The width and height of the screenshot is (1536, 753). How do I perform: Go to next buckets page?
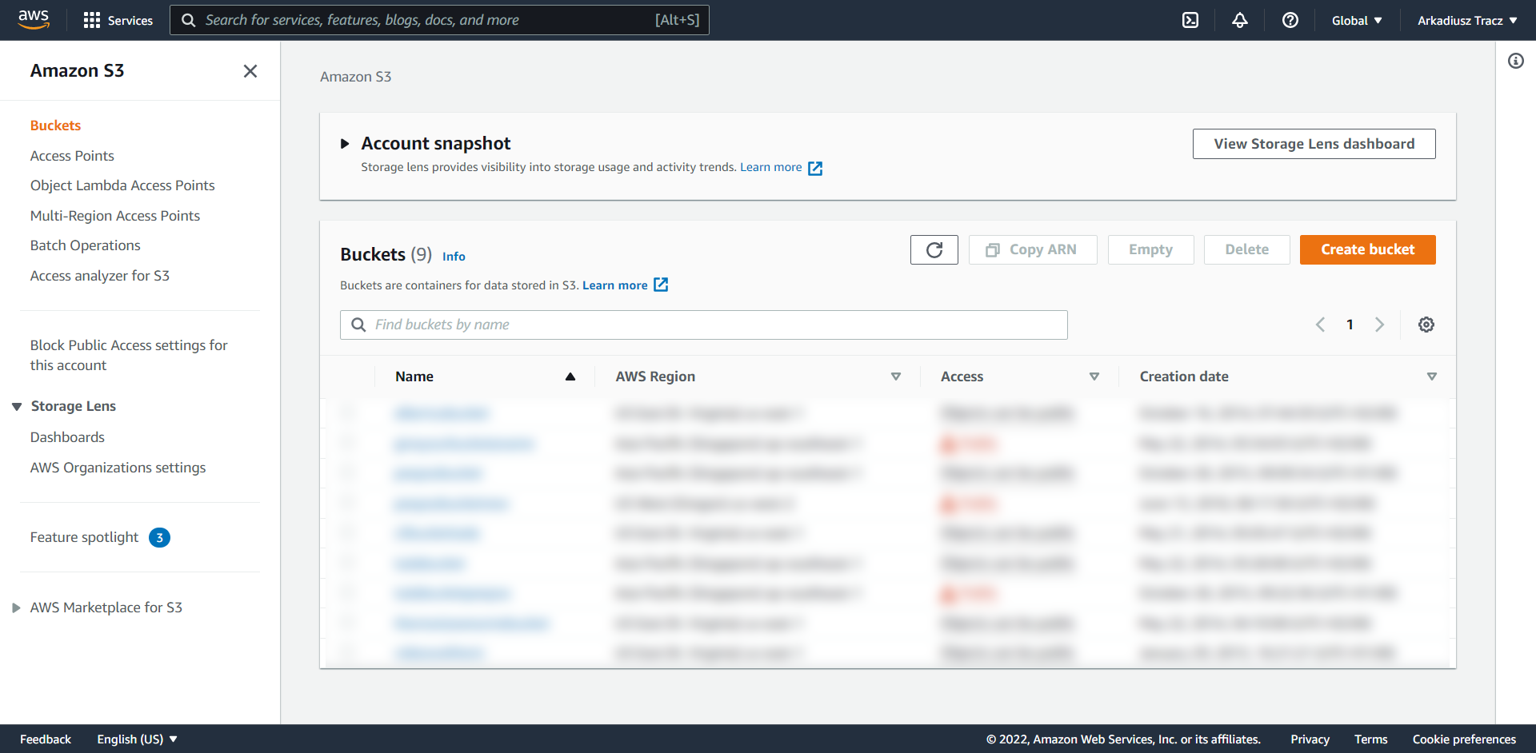[x=1379, y=325]
